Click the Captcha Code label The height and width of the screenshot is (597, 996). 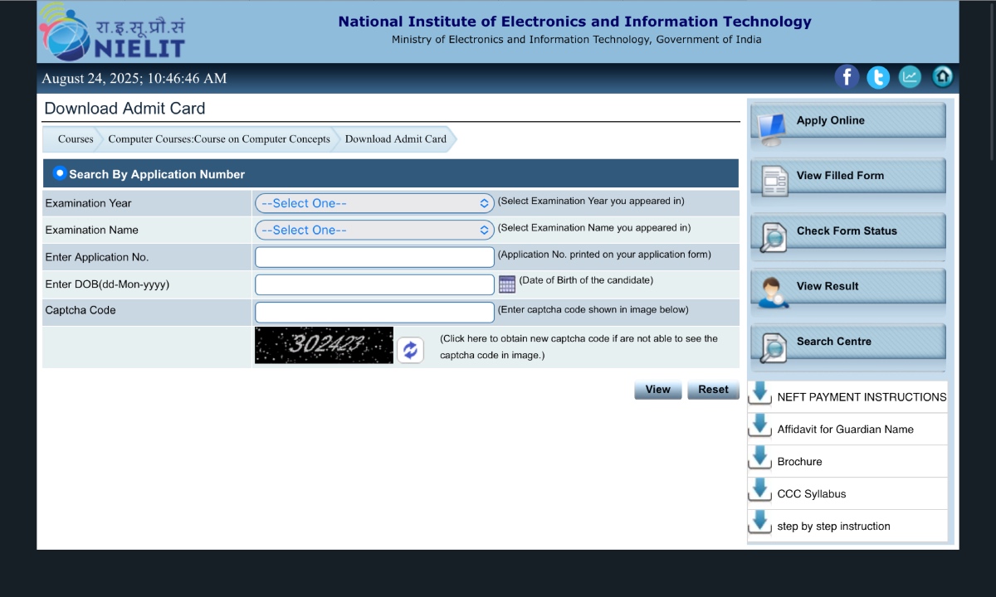coord(81,310)
